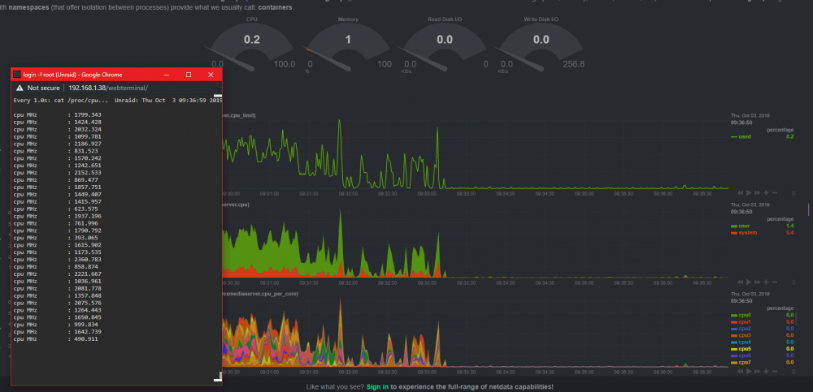
Task: Click the webterminal address bar URL
Action: point(108,88)
